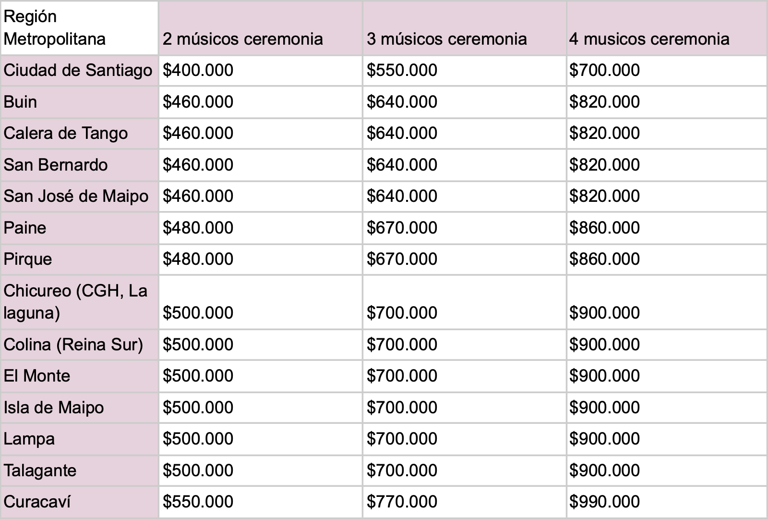
Task: Click the Lampa $500.000 cell
Action: tap(261, 439)
